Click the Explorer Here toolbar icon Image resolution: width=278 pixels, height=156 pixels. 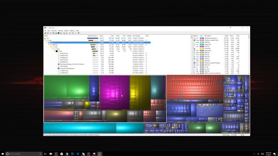coord(56,33)
